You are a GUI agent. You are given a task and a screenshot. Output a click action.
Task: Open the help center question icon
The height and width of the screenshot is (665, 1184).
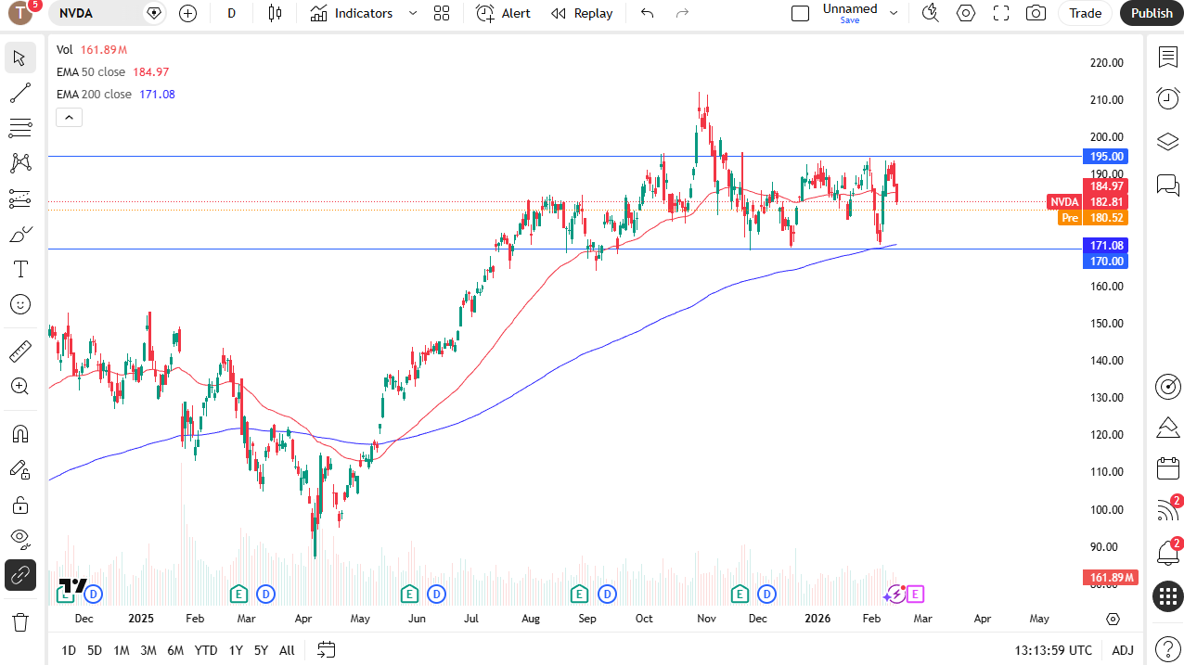[x=1167, y=646]
